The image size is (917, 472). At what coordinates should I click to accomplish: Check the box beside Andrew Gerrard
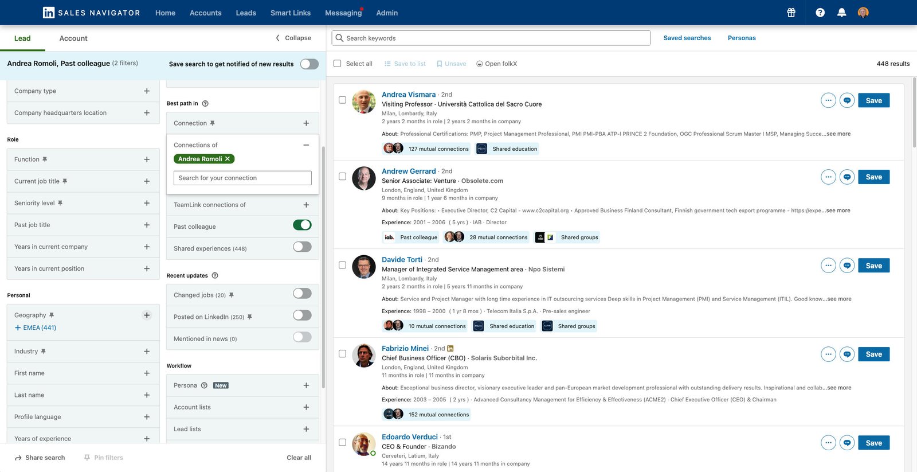click(x=342, y=177)
